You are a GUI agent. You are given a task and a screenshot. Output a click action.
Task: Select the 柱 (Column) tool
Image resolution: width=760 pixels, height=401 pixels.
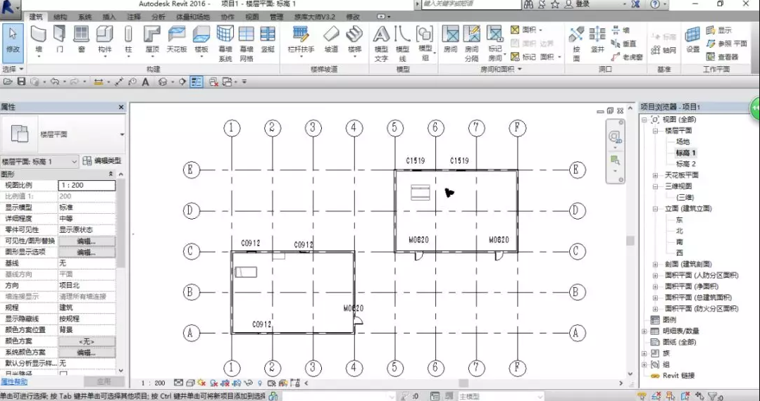(128, 40)
